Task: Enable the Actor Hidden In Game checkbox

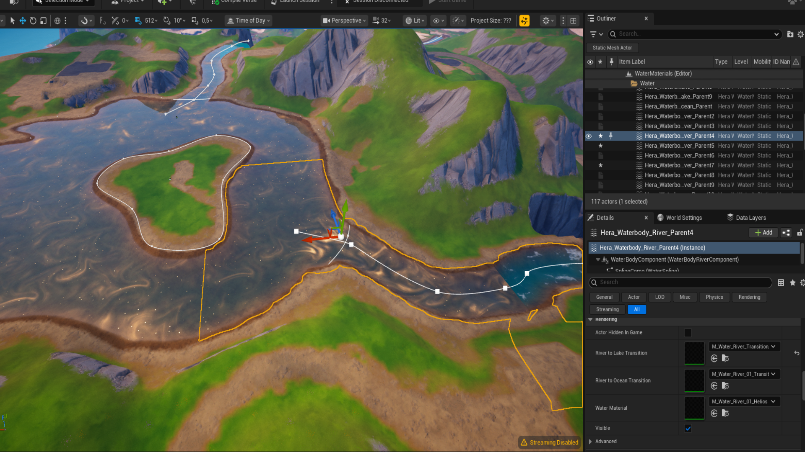Action: pyautogui.click(x=688, y=333)
